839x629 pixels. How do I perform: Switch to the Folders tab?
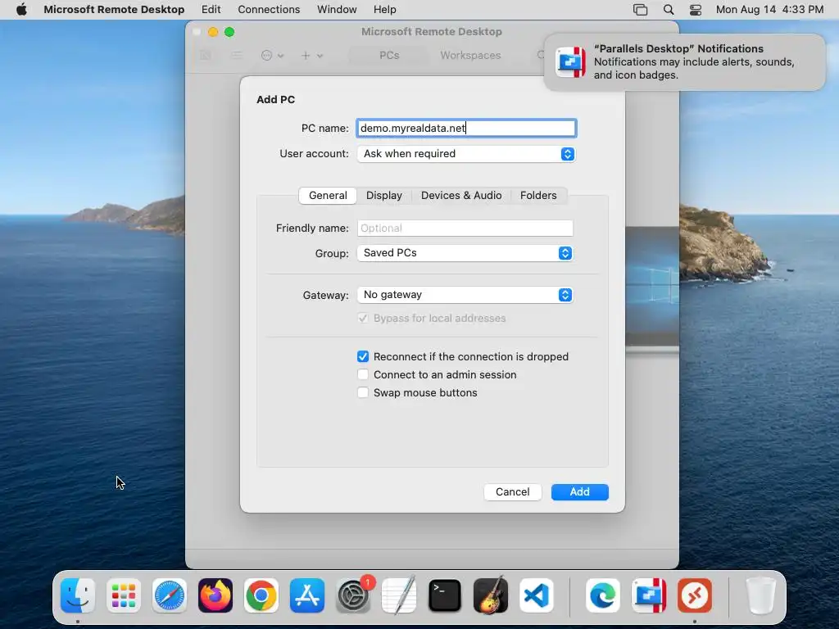[x=538, y=195]
